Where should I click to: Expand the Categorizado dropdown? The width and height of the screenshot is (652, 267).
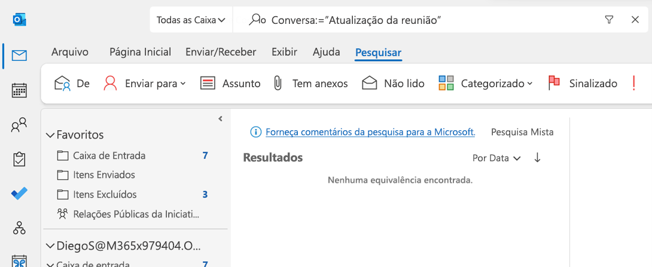[486, 84]
